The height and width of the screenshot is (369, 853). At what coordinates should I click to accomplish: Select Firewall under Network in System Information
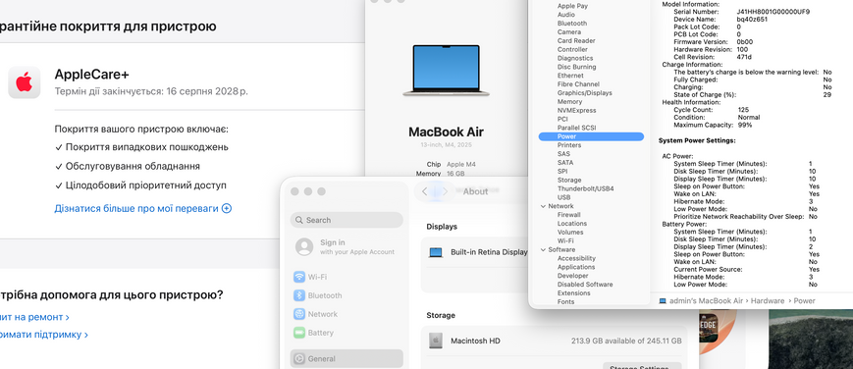(568, 215)
